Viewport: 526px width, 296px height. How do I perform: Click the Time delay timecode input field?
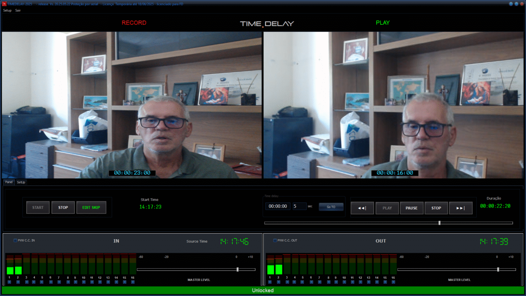pyautogui.click(x=278, y=206)
